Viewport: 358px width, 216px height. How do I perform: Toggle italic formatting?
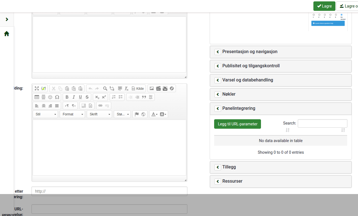point(74,97)
